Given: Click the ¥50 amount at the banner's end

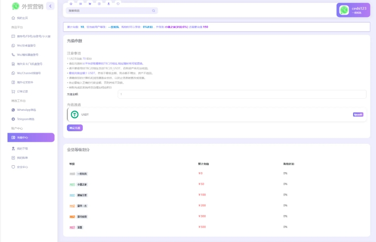Looking at the screenshot, I should 206,27.
